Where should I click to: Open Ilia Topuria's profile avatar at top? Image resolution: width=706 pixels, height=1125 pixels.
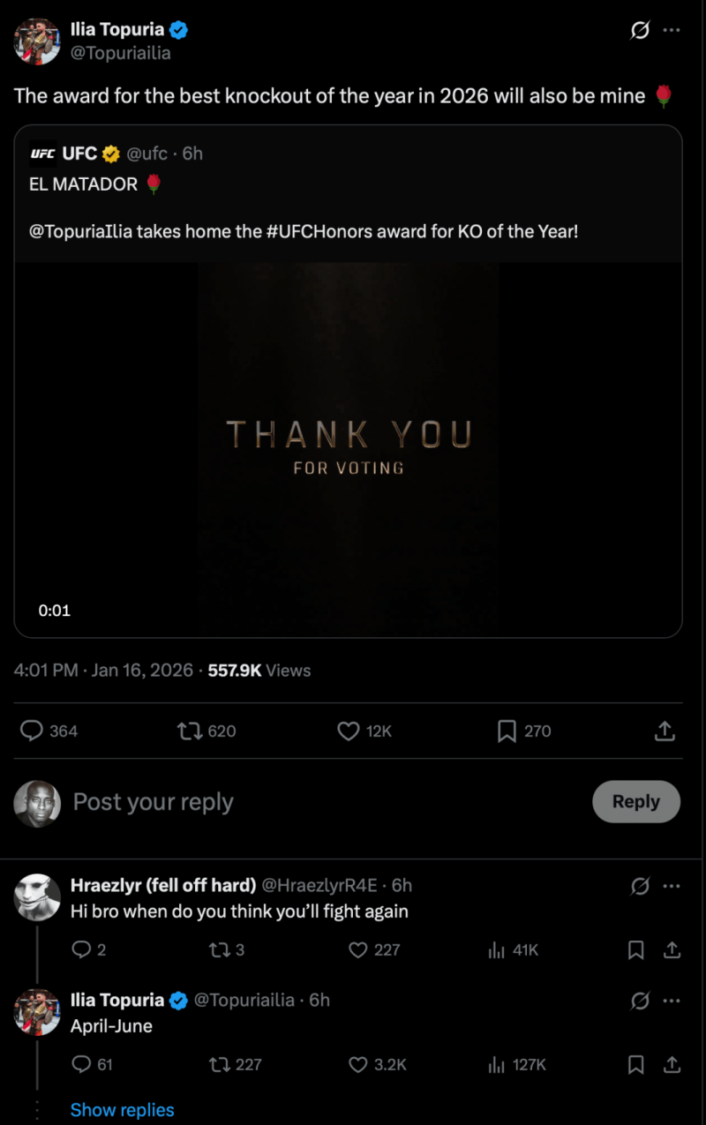37,41
